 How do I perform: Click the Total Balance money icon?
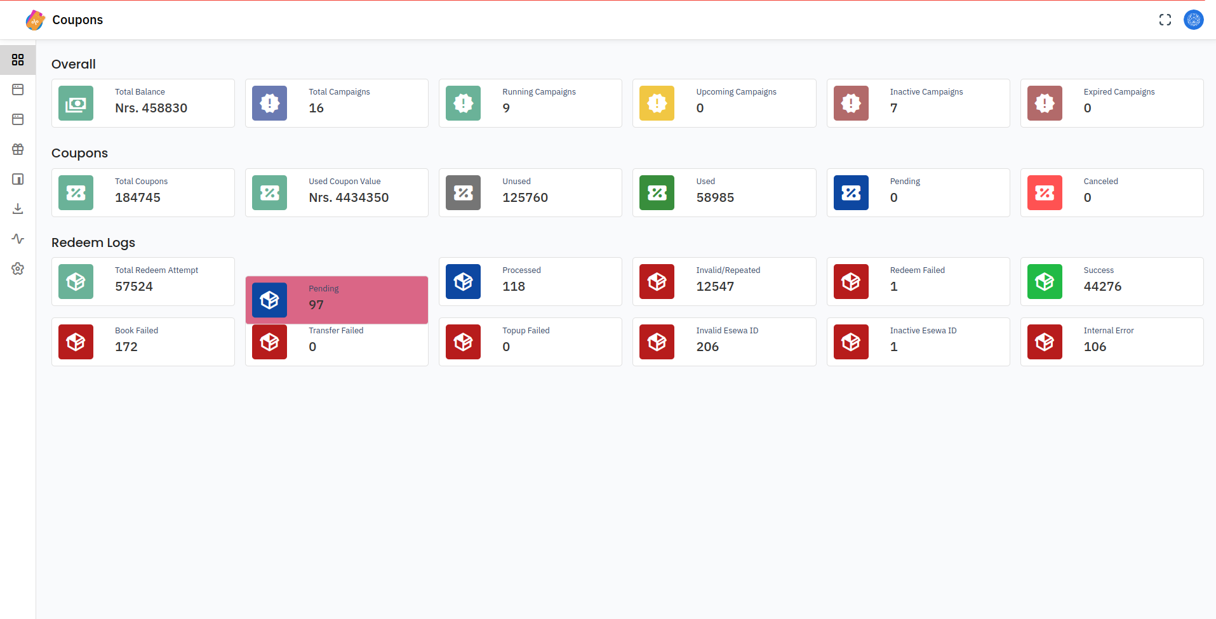[x=76, y=103]
